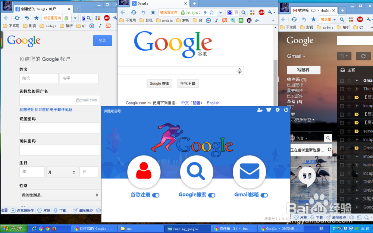Open skin shirt icon in 奔跑吧谷歌 window

[269, 110]
